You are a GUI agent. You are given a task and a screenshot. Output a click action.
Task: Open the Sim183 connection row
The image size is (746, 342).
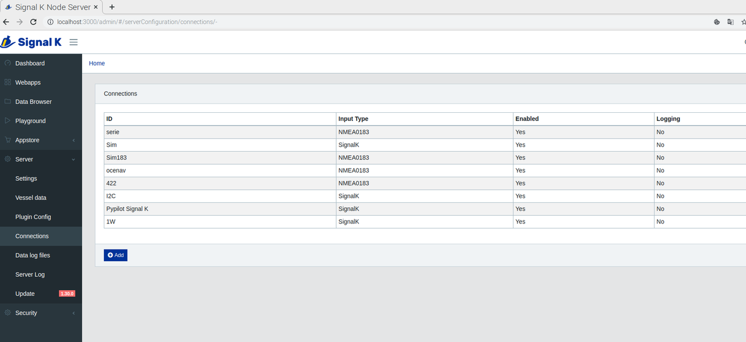(425, 158)
